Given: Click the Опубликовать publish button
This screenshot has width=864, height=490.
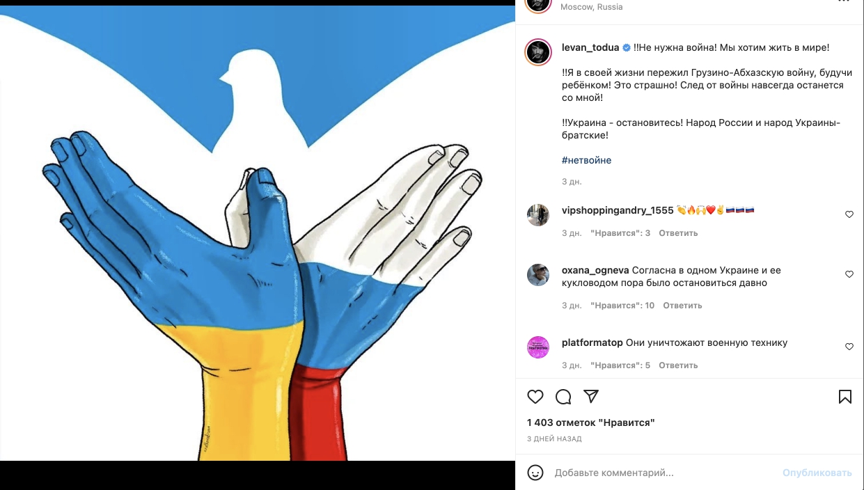Looking at the screenshot, I should [x=817, y=473].
